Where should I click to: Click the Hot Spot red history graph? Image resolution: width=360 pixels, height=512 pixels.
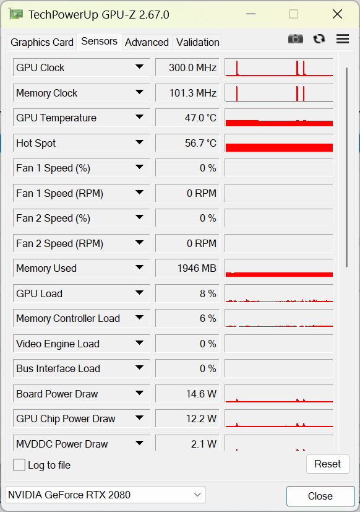click(x=279, y=142)
